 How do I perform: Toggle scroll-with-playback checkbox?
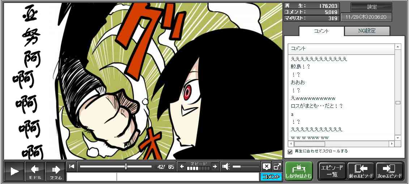pyautogui.click(x=290, y=152)
